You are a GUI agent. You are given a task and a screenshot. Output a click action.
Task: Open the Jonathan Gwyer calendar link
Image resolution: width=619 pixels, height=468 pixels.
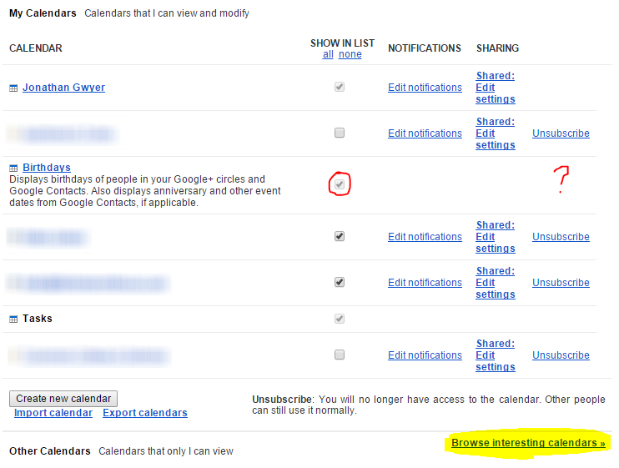tap(63, 88)
